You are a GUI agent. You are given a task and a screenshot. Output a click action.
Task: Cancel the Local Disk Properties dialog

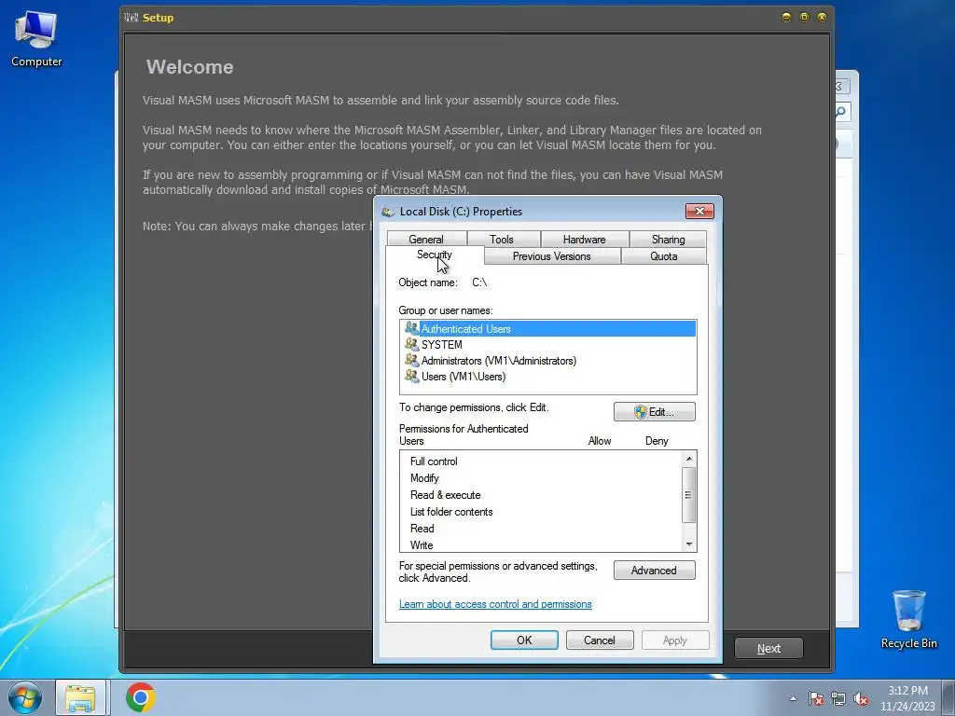pyautogui.click(x=600, y=640)
